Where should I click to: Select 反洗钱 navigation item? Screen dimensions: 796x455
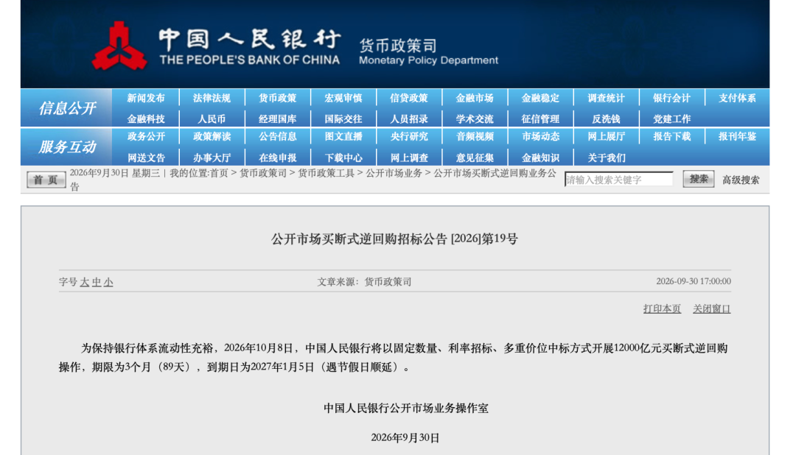(606, 119)
